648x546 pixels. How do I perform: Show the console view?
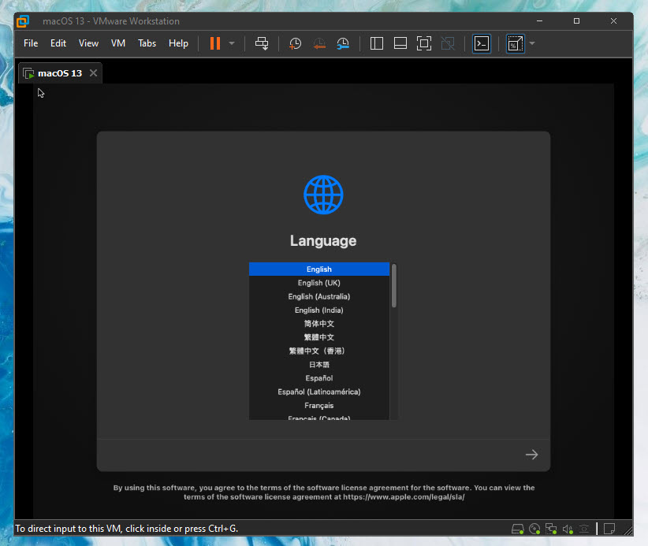[x=482, y=43]
